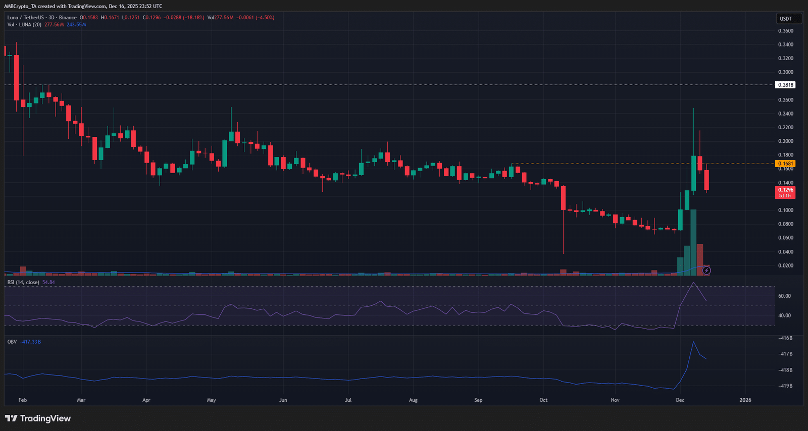Click the red volume value 277.56M in Vol legend
Image resolution: width=808 pixels, height=431 pixels.
click(x=54, y=25)
